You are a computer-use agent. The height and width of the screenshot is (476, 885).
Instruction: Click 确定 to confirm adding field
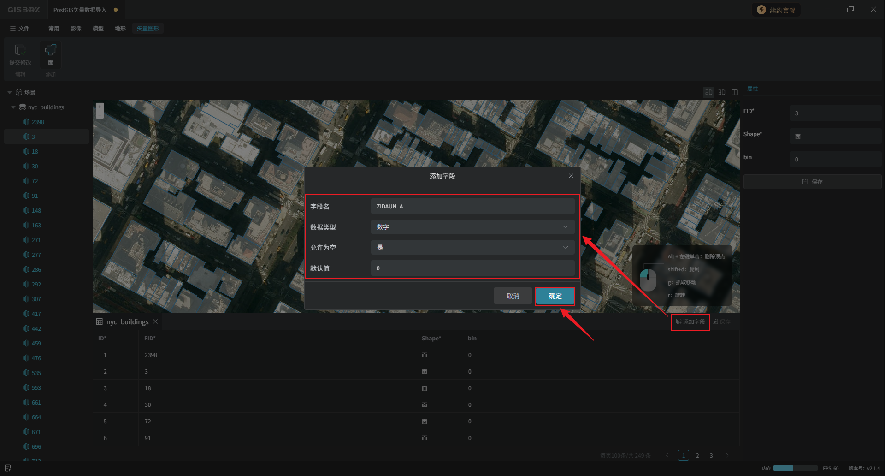(555, 296)
